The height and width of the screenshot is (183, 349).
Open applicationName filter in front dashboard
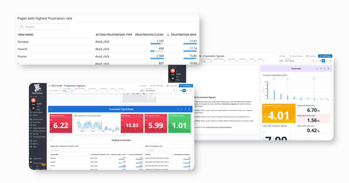point(80,91)
